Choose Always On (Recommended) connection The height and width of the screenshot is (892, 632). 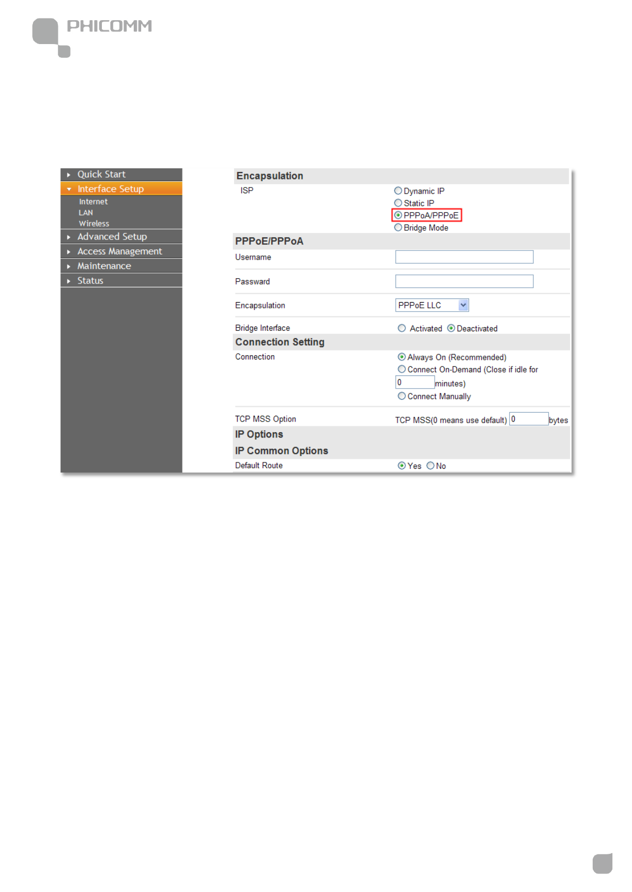click(x=402, y=357)
